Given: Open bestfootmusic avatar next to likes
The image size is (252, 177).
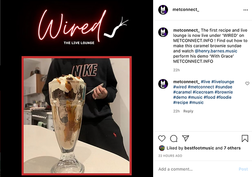Looking at the screenshot, I should (x=162, y=148).
